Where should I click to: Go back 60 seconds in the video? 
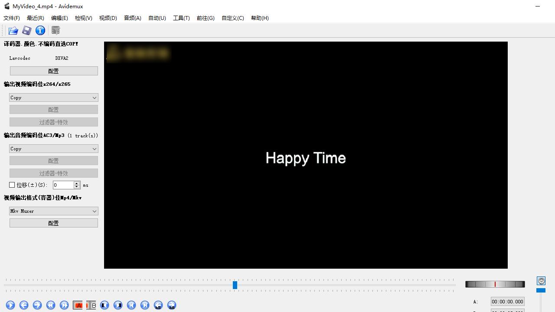(158, 305)
